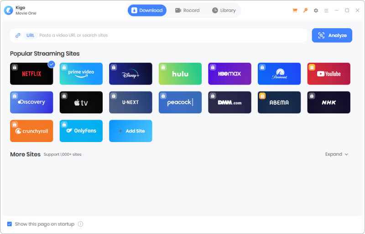Click the 'Popular Streaming Sites' heading
Screen dimensions: 365x234
[45, 53]
